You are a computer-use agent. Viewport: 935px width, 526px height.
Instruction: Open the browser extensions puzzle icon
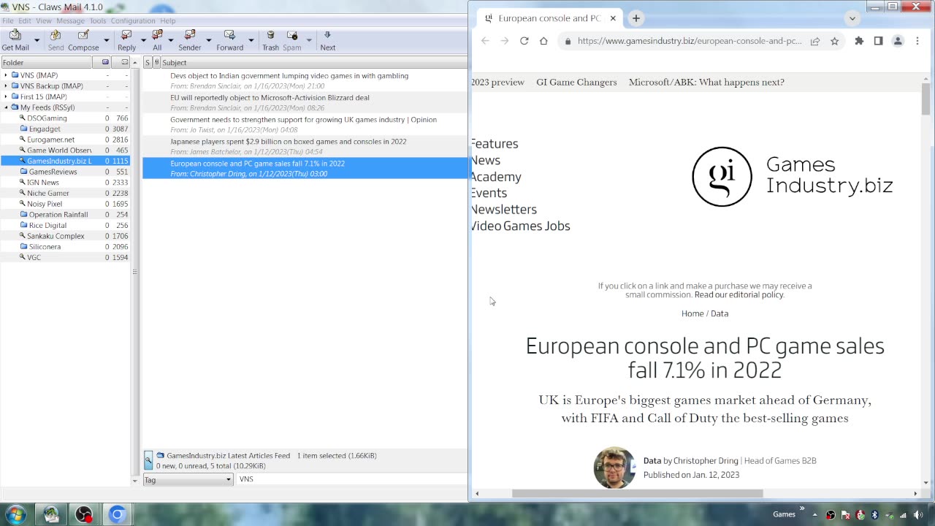(859, 41)
